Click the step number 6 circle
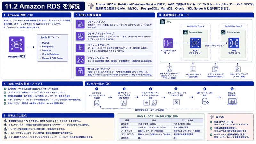 tap(232, 89)
